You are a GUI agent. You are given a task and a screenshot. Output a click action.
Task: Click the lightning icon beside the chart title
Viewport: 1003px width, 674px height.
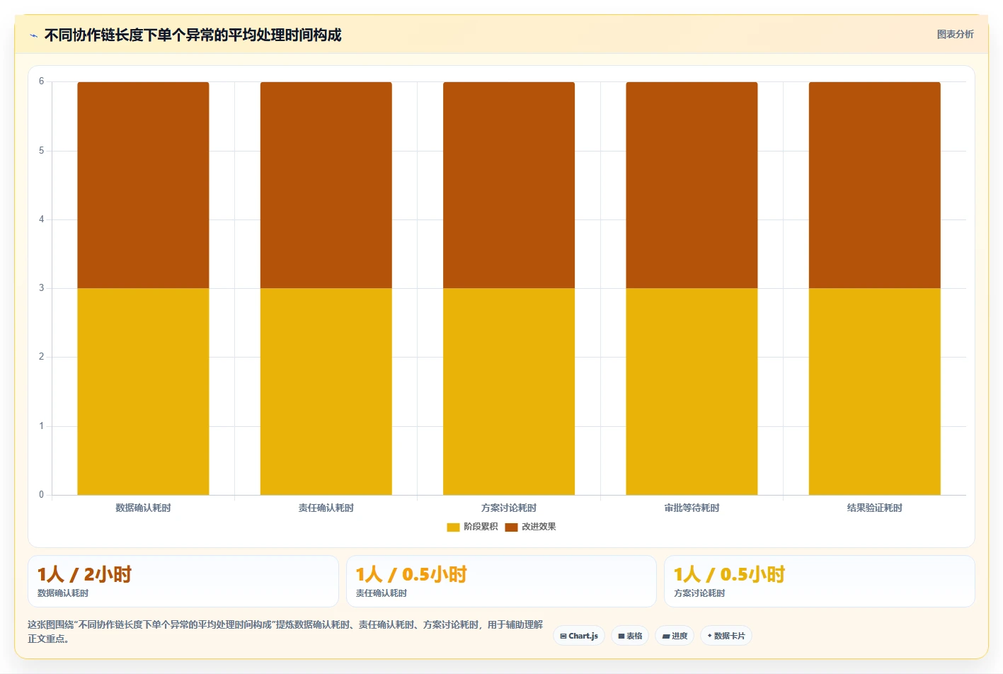(33, 35)
